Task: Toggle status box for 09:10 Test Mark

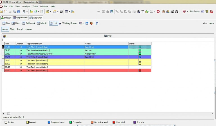Action: [x=140, y=47]
